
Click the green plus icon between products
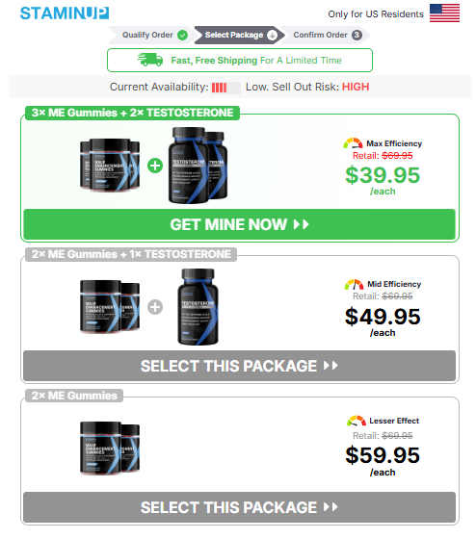(155, 166)
